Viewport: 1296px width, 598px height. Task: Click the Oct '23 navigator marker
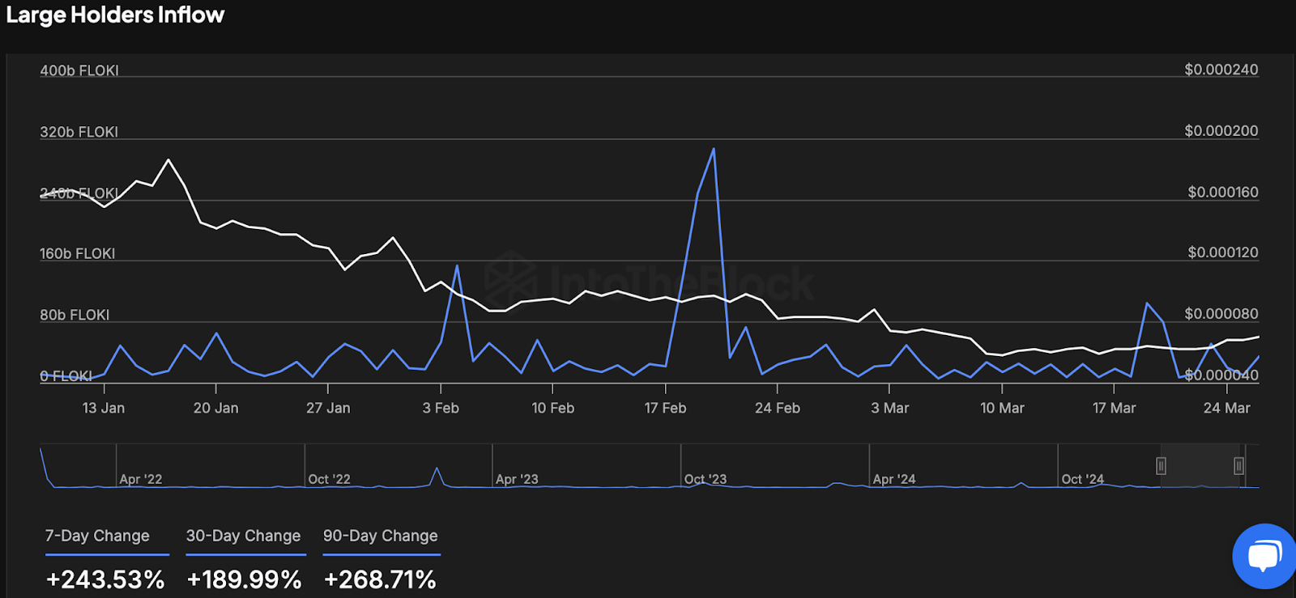tap(706, 479)
